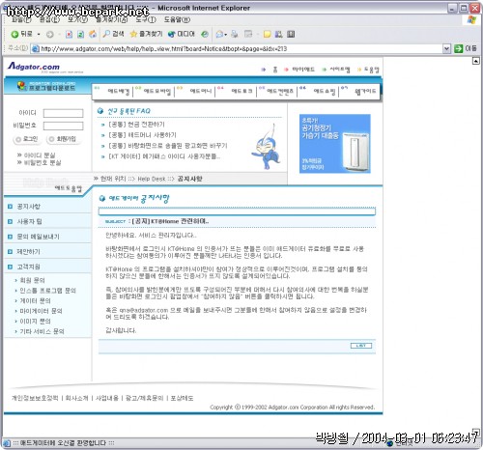This screenshot has height=450, width=483.
Task: Open FAQ item 바탕화면으로 송출된 광고화면 바꾸기
Action: [168, 146]
